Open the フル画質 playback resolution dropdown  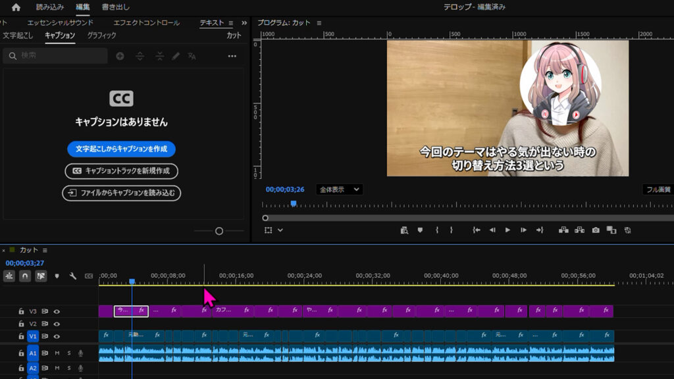point(658,189)
